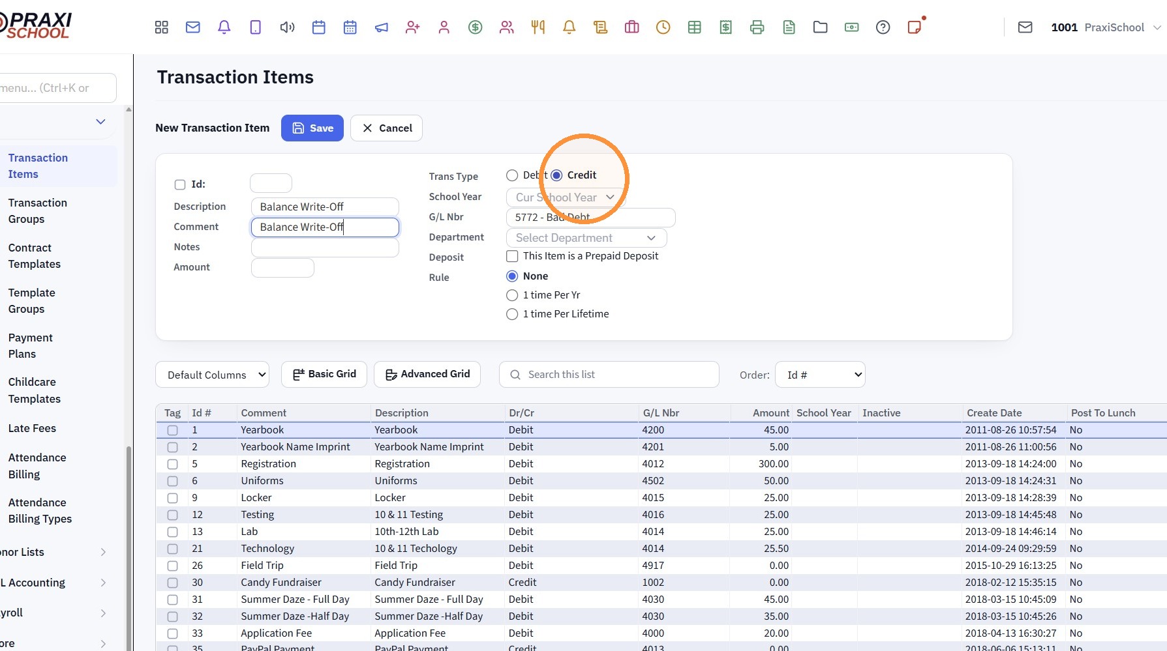Open the School Year dropdown
This screenshot has height=651, width=1167.
(x=566, y=197)
